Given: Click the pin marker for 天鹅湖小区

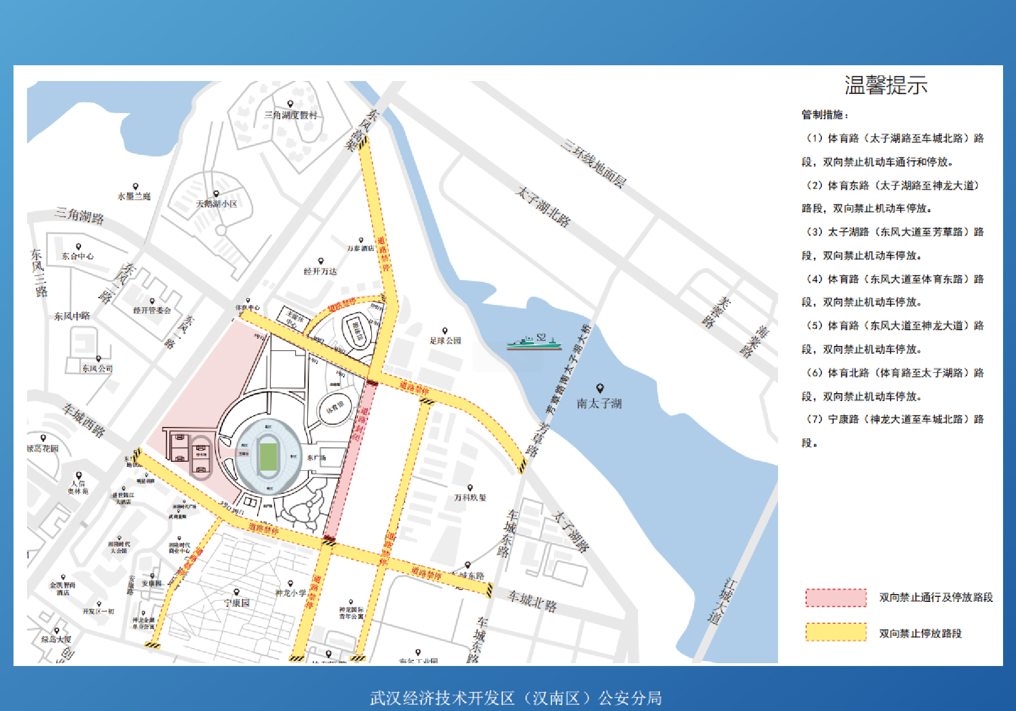Looking at the screenshot, I should click(216, 194).
